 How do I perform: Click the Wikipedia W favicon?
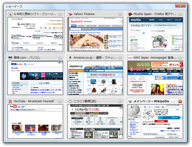130,102
